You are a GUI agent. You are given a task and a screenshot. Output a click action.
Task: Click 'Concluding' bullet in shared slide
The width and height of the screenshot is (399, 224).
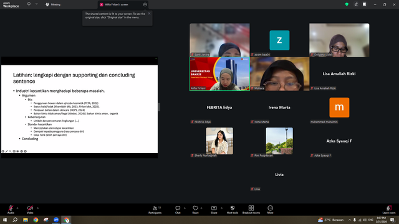pyautogui.click(x=30, y=139)
